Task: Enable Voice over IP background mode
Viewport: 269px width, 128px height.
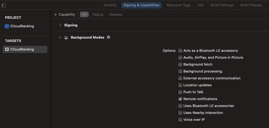Action: 180,120
